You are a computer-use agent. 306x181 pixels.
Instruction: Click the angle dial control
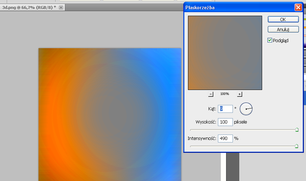tap(246, 109)
